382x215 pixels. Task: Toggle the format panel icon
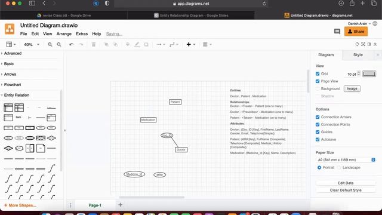point(369,44)
